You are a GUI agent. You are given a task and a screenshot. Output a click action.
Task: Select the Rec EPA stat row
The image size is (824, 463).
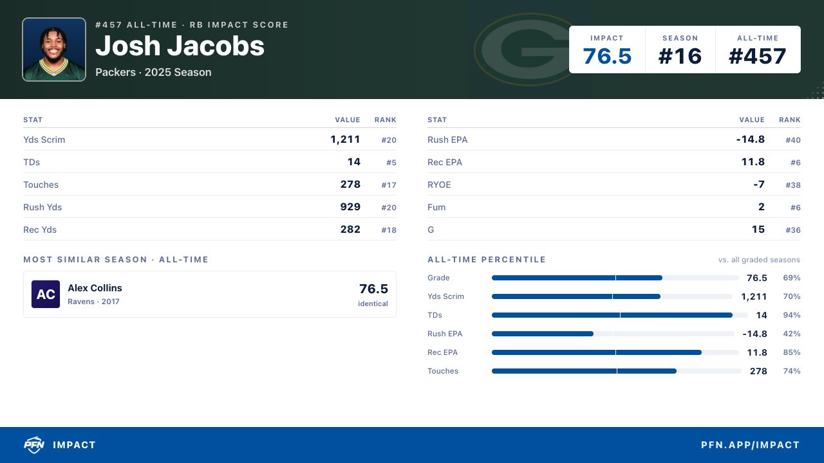614,162
